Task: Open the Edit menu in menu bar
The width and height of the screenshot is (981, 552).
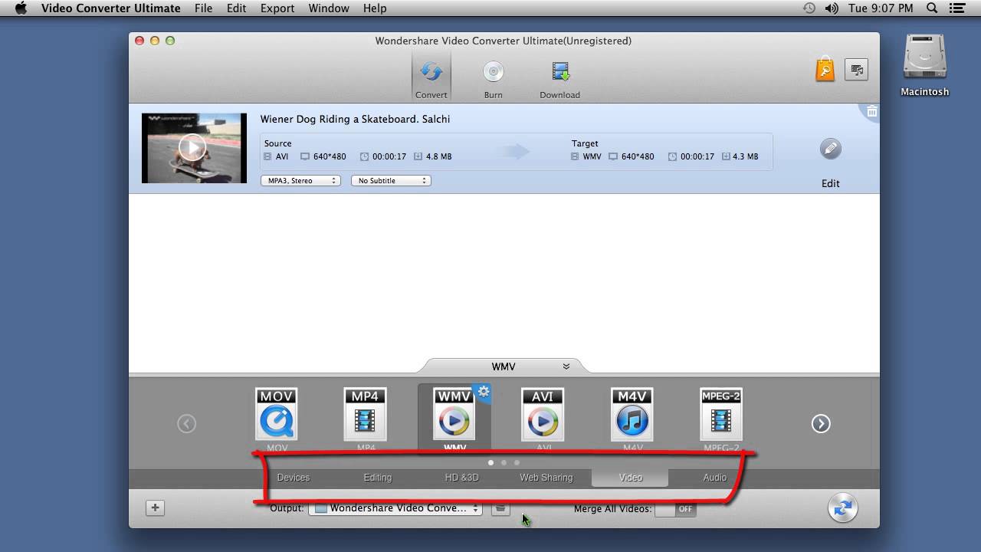Action: pos(236,8)
